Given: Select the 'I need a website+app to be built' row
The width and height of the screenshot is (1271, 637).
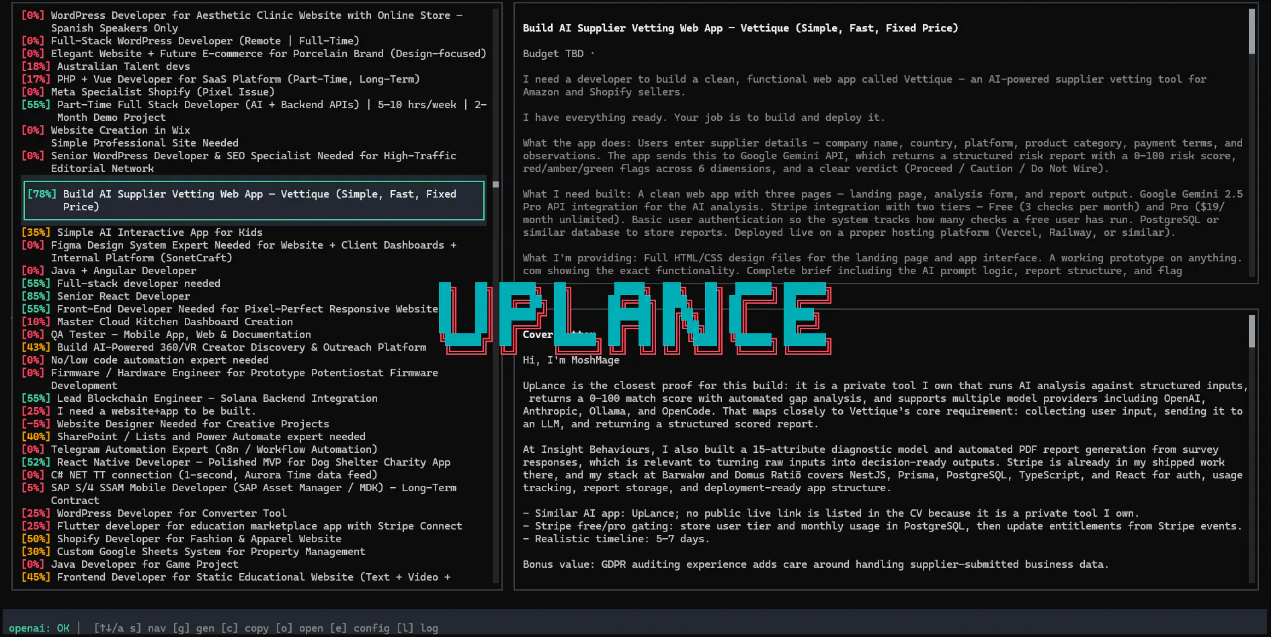Looking at the screenshot, I should pyautogui.click(x=254, y=411).
